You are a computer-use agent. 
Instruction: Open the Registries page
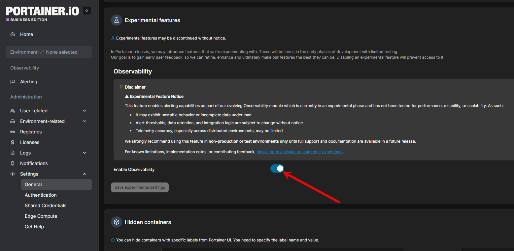point(31,132)
